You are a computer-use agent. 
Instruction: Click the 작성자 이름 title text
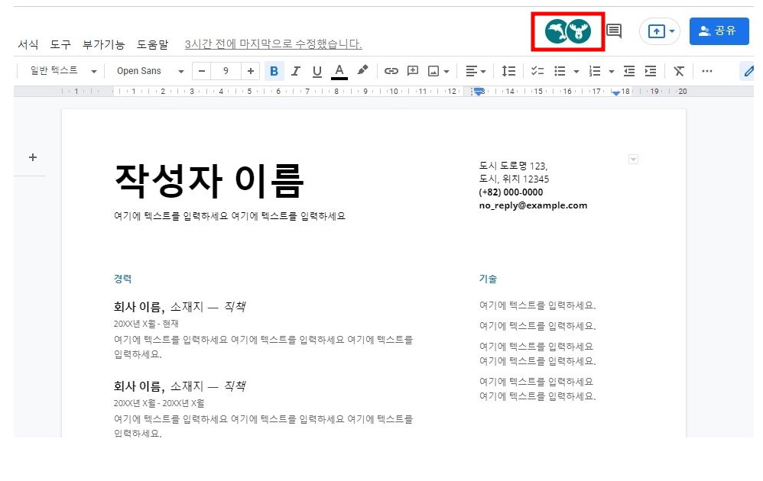209,181
